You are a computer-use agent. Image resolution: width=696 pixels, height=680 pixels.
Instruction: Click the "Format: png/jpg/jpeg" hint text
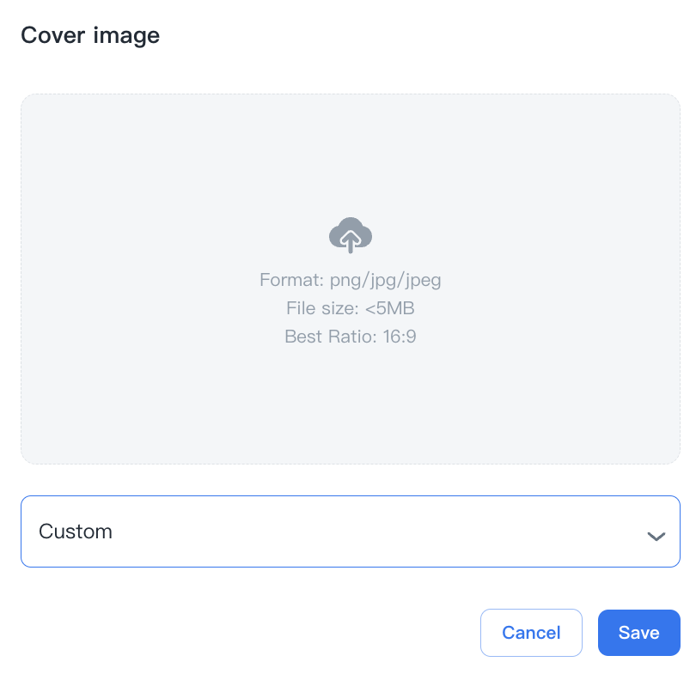coord(350,280)
